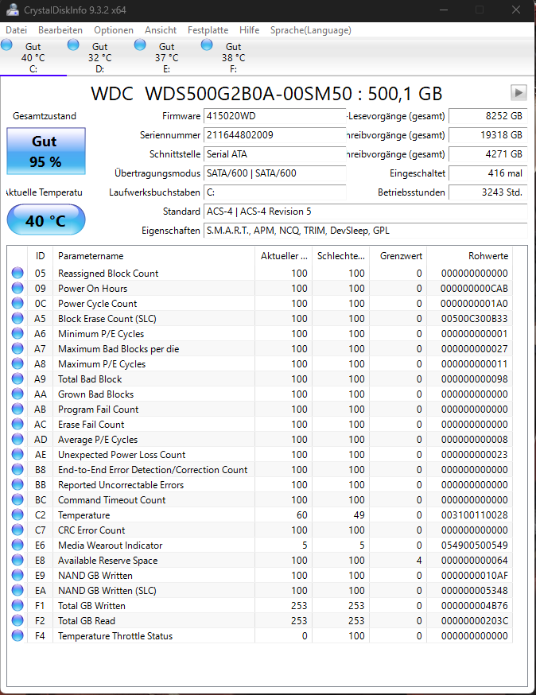Click status orb for Power On Hours

[17, 288]
